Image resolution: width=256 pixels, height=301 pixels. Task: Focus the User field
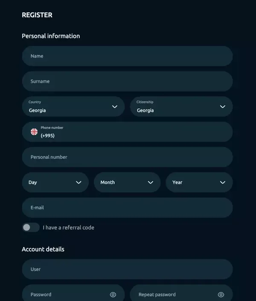[127, 269]
